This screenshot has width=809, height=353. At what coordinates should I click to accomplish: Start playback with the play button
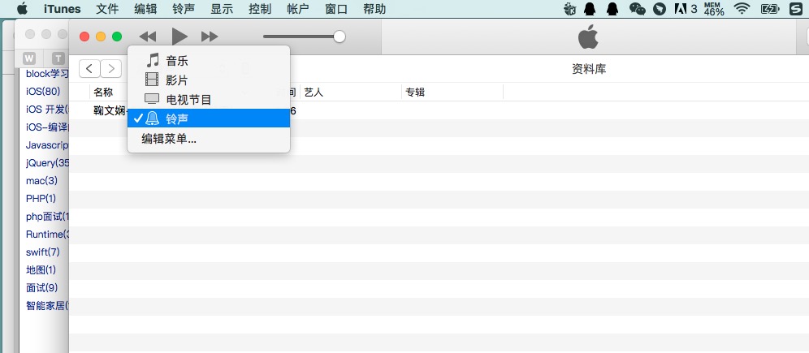(x=179, y=37)
